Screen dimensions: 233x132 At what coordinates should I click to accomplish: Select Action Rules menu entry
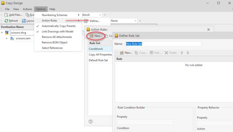coord(58,21)
